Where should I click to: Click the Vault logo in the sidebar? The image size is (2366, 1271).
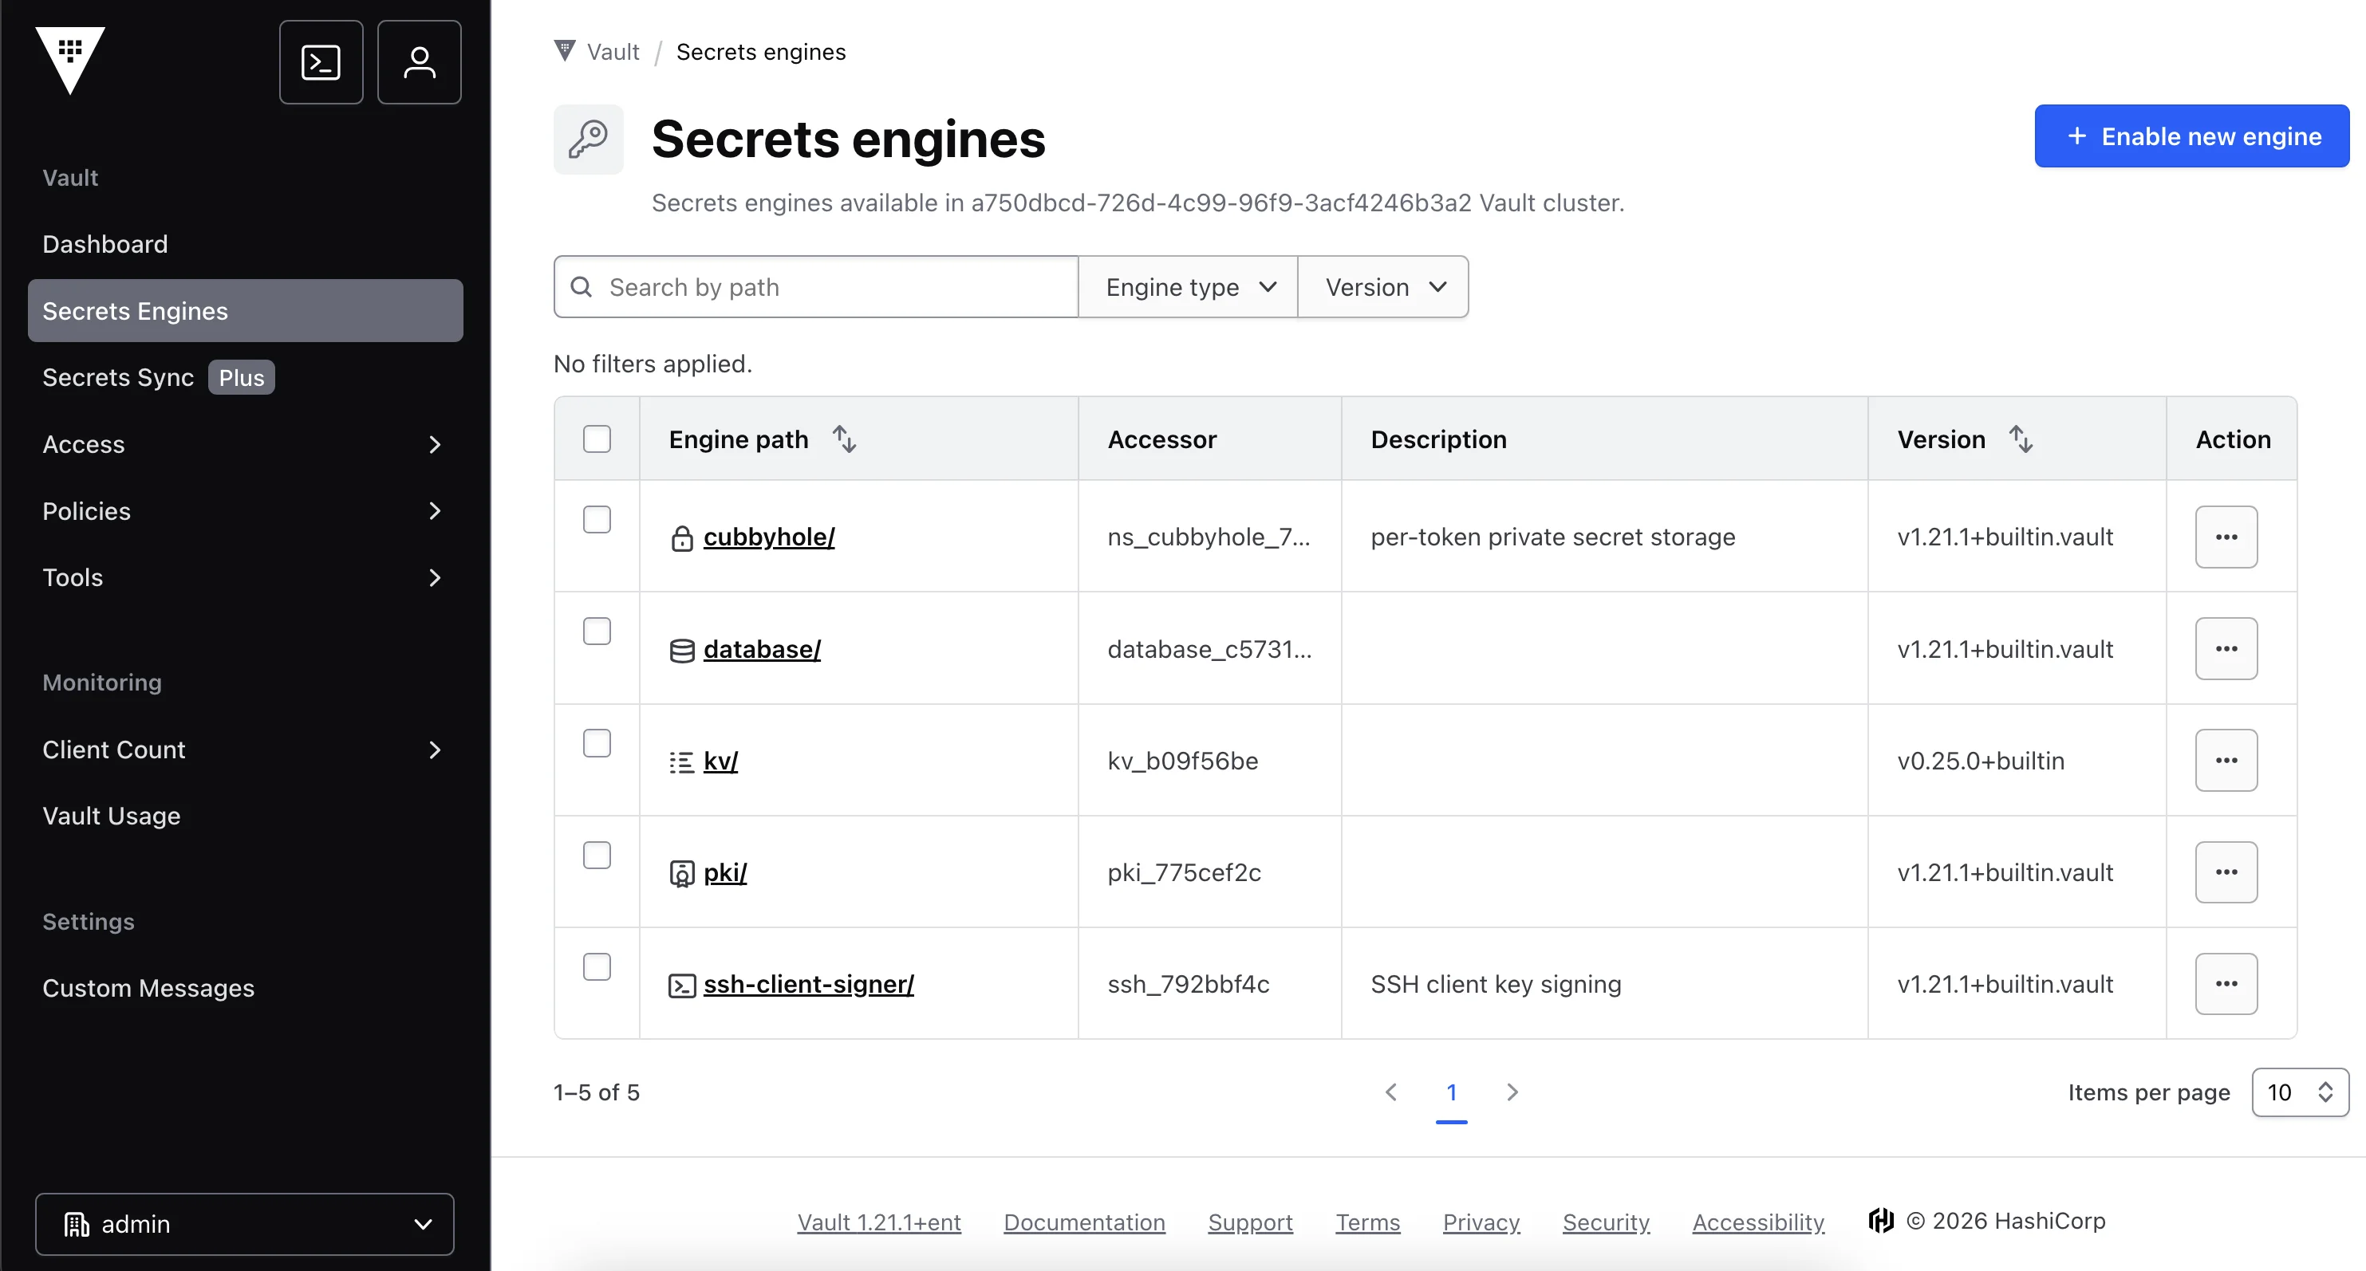[x=71, y=61]
